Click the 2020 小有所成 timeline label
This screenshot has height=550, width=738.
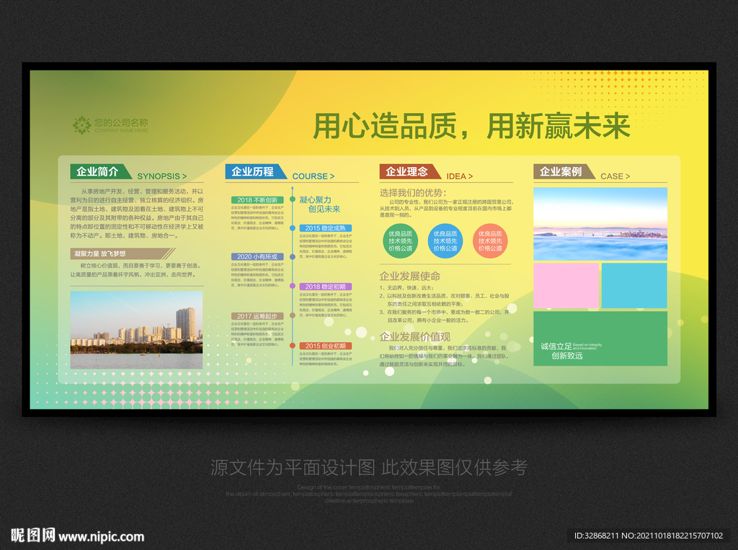coord(257,257)
